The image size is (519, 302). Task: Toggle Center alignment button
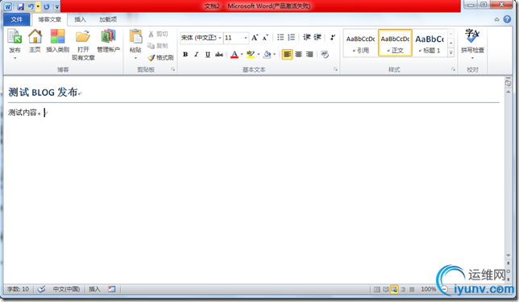pyautogui.click(x=298, y=54)
